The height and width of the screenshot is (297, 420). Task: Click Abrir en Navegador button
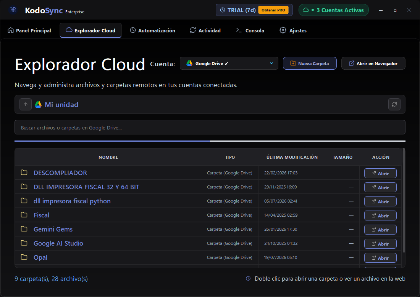click(373, 63)
